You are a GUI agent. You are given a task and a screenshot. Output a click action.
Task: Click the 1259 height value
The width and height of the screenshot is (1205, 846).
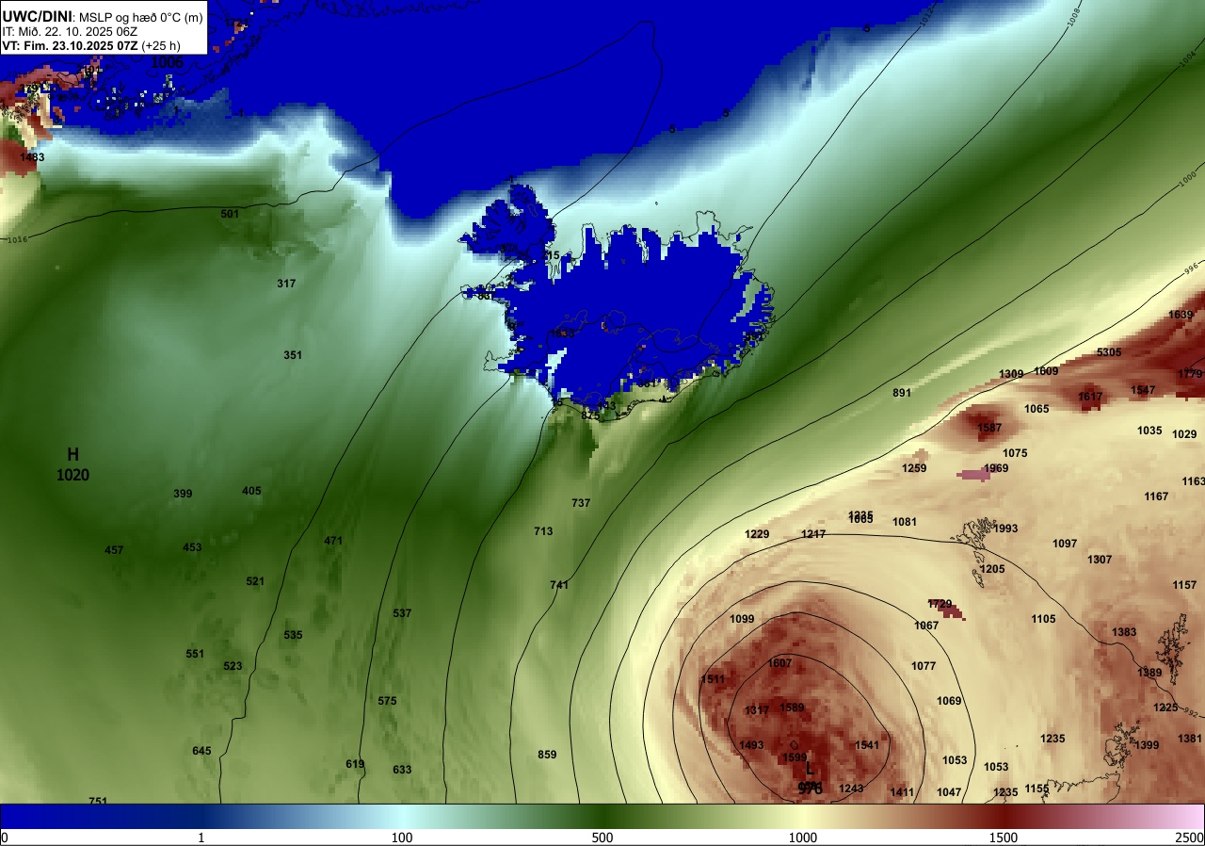pos(914,468)
